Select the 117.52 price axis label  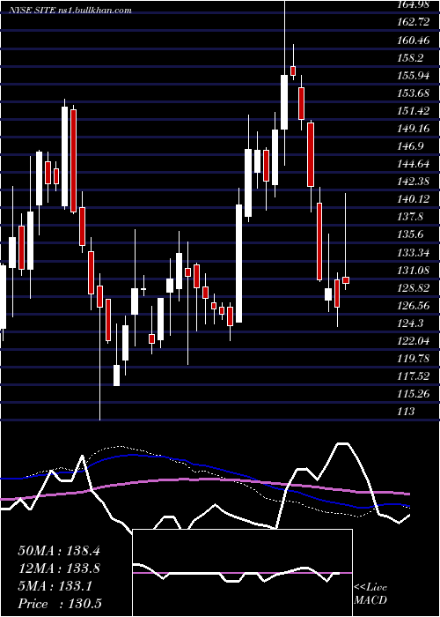point(414,376)
